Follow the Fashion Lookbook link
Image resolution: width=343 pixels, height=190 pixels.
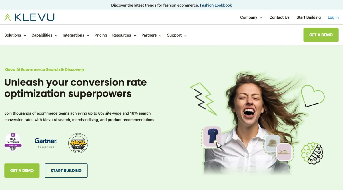pyautogui.click(x=216, y=5)
